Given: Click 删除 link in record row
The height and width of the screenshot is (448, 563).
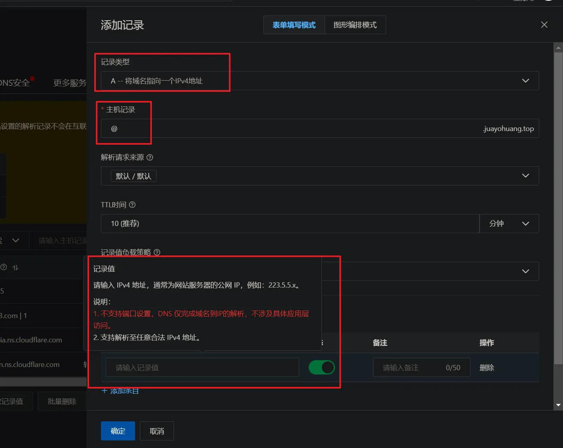Looking at the screenshot, I should [x=486, y=368].
